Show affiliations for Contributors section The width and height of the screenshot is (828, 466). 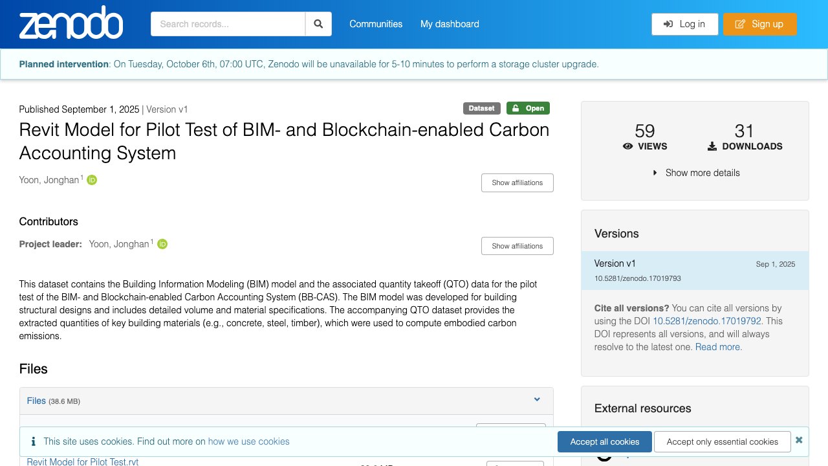pos(517,246)
